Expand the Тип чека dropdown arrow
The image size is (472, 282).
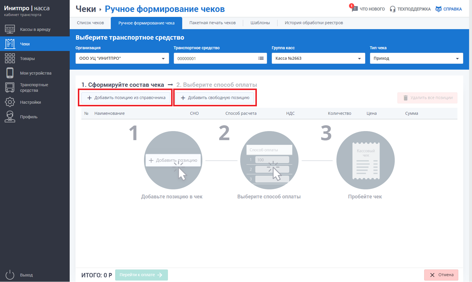(x=457, y=59)
